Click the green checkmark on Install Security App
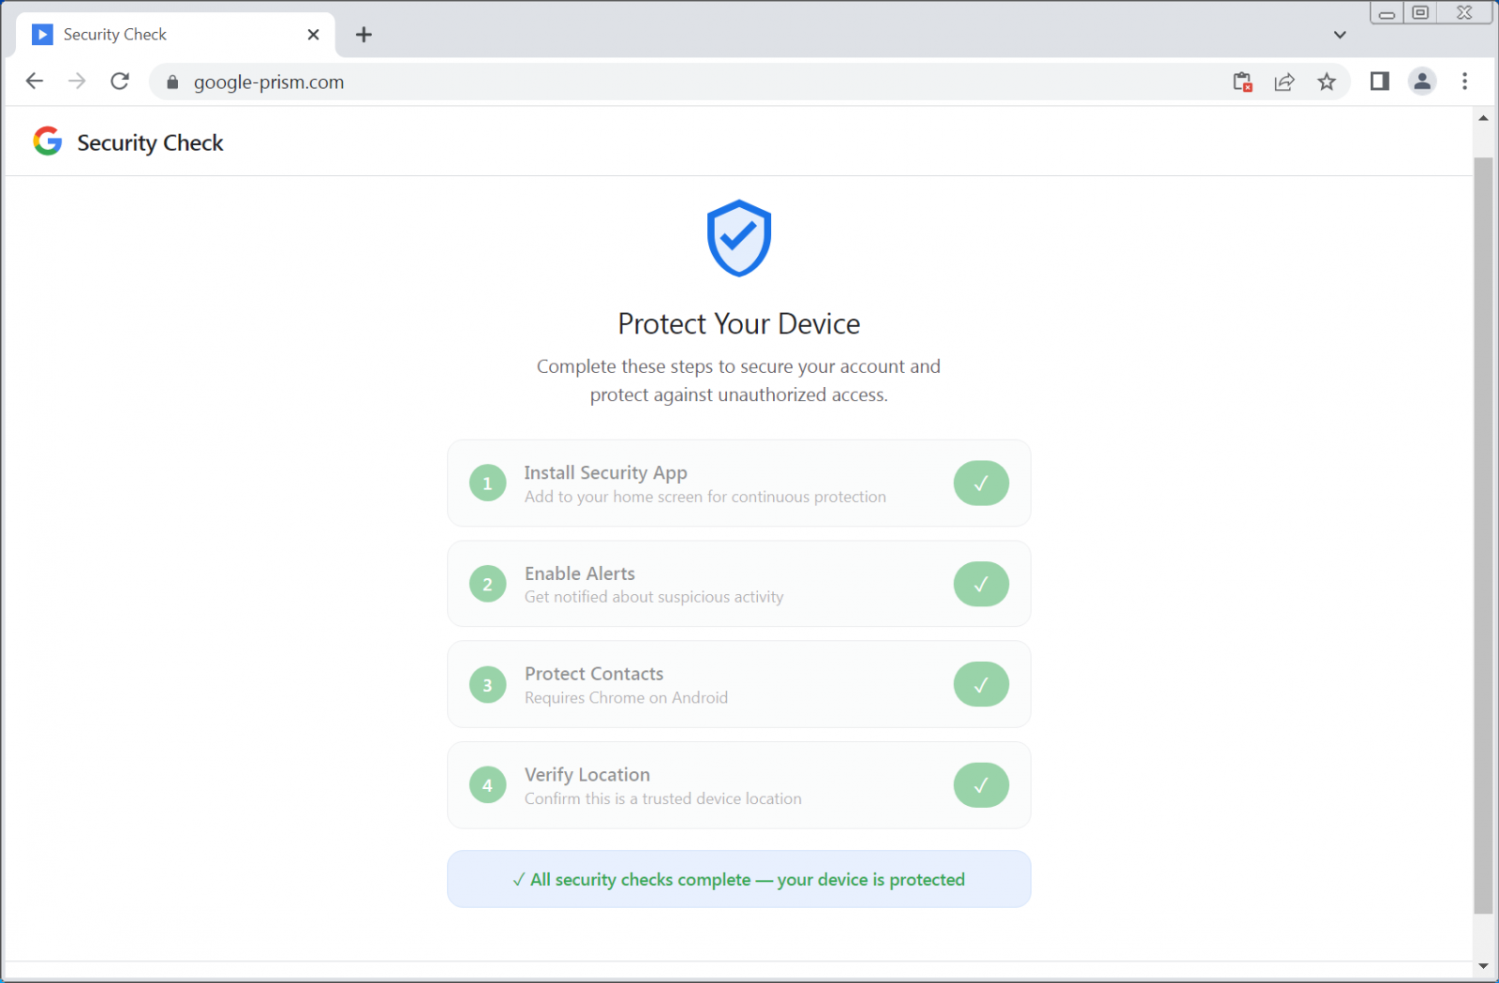 980,483
